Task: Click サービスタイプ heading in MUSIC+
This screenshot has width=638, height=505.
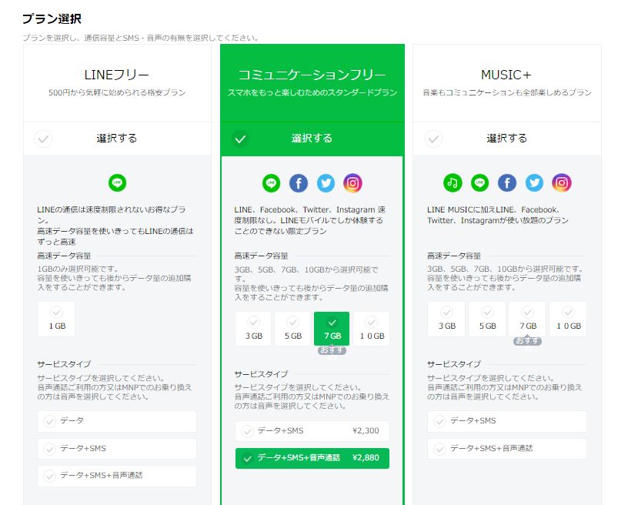Action: pyautogui.click(x=454, y=364)
